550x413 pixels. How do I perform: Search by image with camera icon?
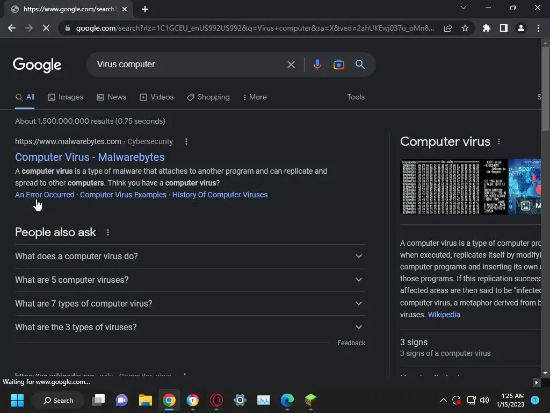pos(338,65)
